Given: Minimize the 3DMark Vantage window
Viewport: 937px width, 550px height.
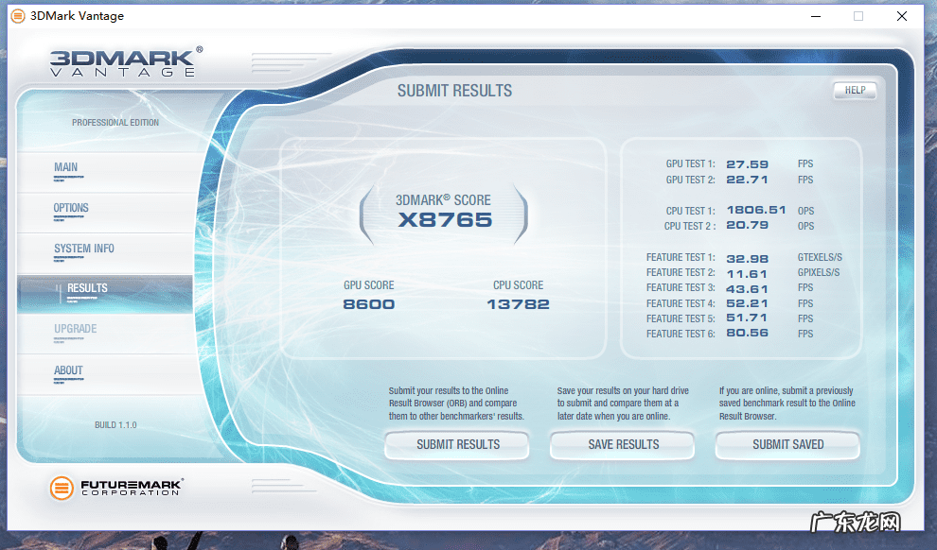Looking at the screenshot, I should [x=815, y=16].
